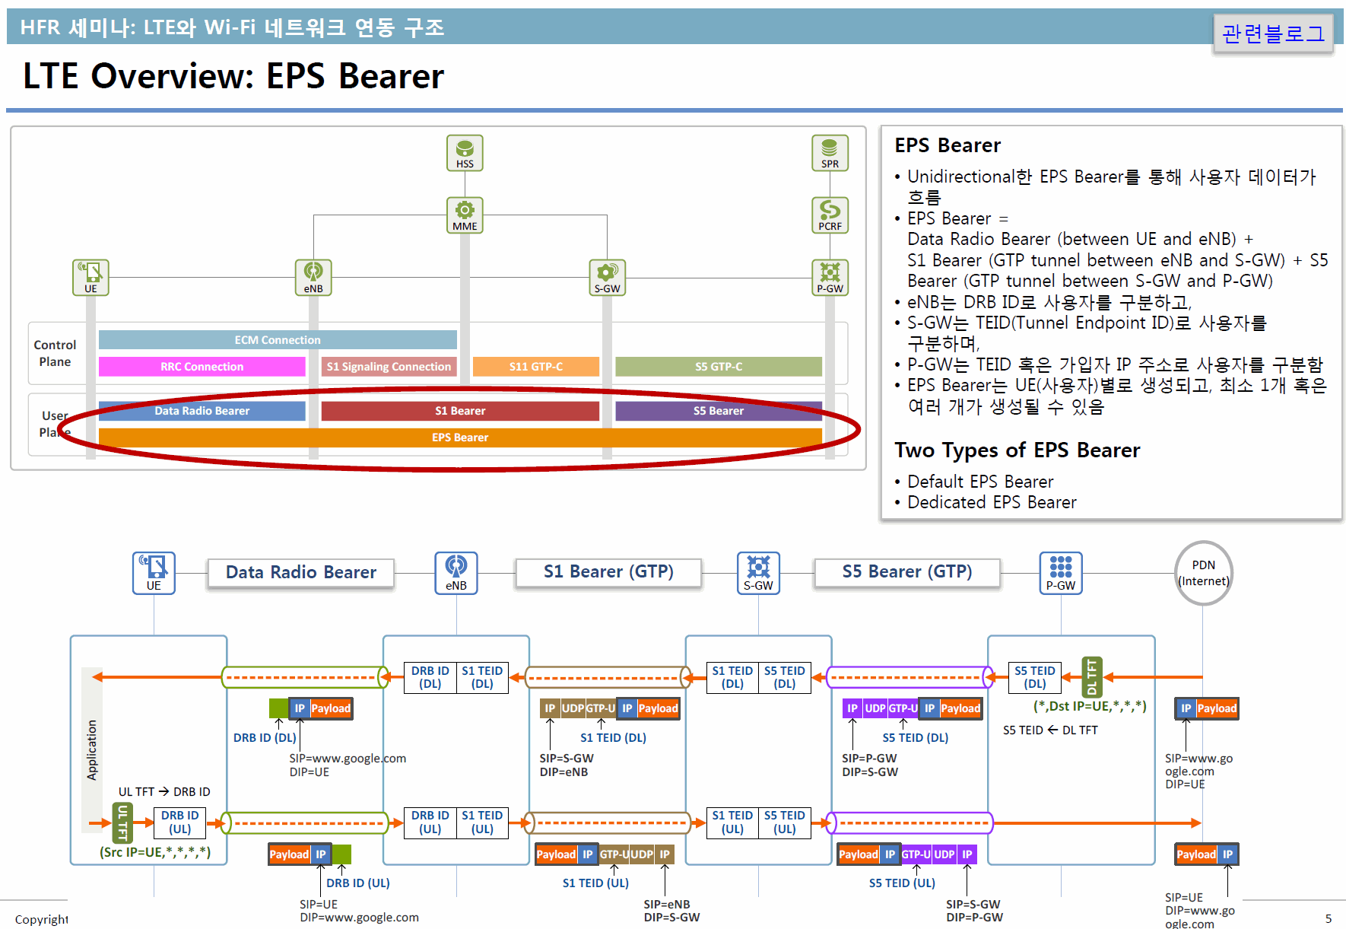1346x929 pixels.
Task: Click the blue P-GW icon in bottom diagram
Action: 1061,573
